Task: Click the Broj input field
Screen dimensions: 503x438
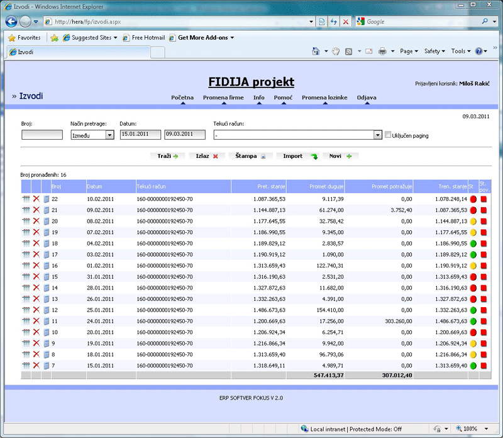Action: (x=42, y=135)
